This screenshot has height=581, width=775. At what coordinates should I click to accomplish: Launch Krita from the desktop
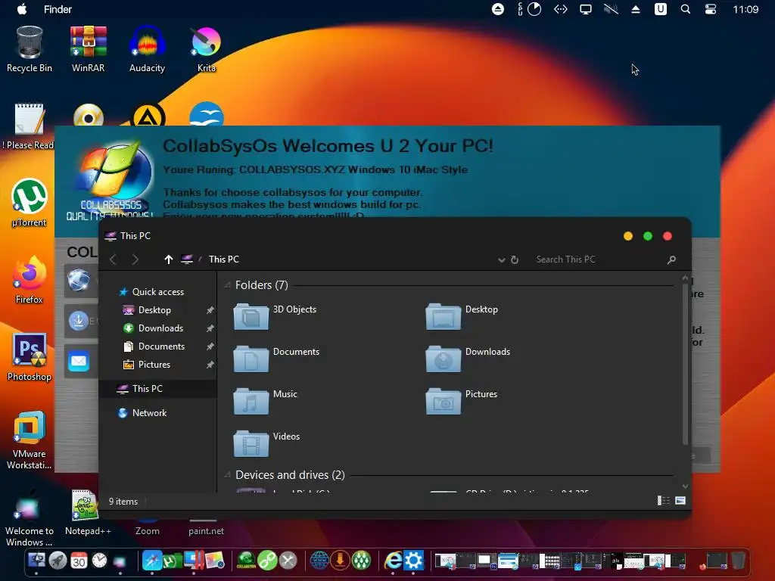tap(206, 49)
